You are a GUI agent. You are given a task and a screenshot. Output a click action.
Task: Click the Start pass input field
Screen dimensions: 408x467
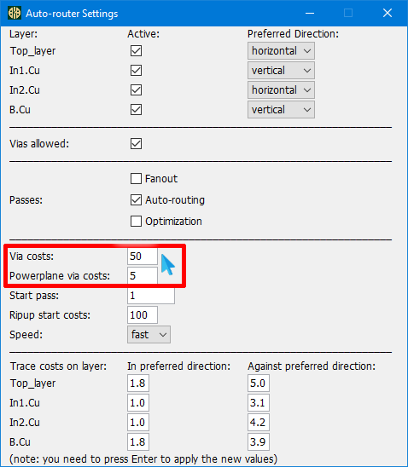coord(151,296)
